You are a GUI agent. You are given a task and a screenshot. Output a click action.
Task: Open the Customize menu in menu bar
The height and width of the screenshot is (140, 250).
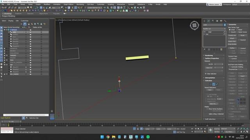pos(101,4)
